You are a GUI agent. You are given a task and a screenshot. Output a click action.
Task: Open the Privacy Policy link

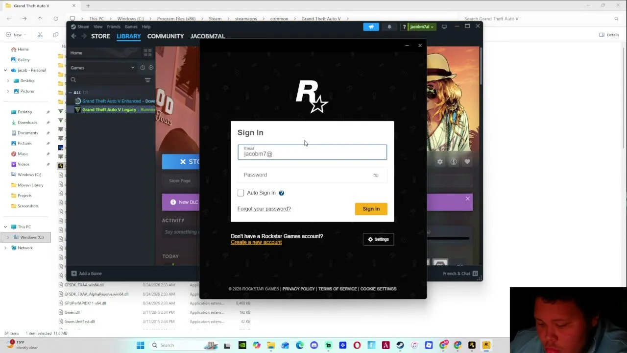coord(298,289)
